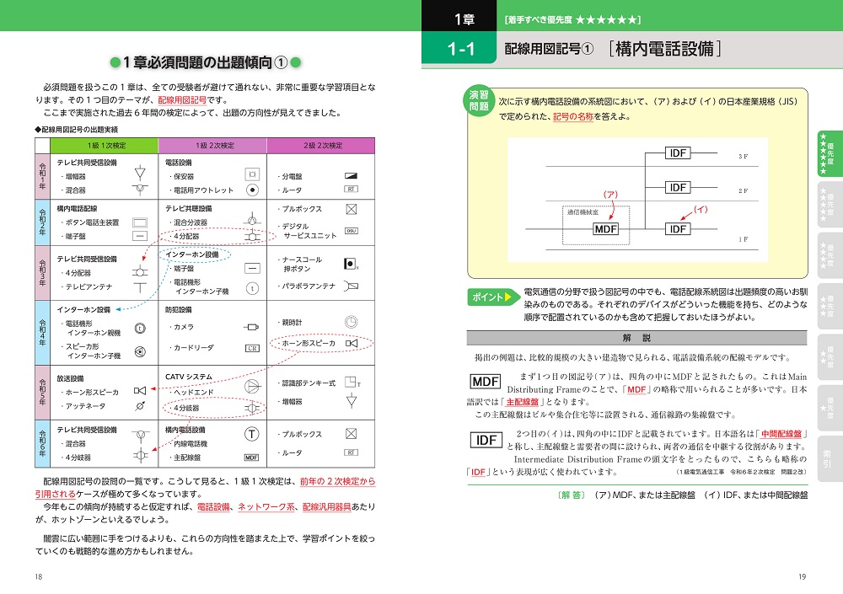
Task: Click the 電話用アウトレット circle-dot symbol
Action: 252,190
